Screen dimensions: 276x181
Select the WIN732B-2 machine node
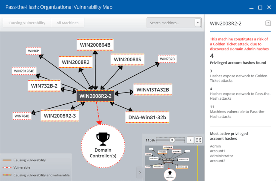pyautogui.click(x=44, y=86)
